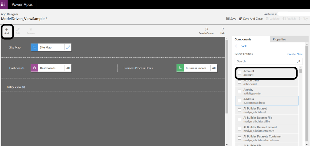Click the Add plus icon

click(7, 30)
